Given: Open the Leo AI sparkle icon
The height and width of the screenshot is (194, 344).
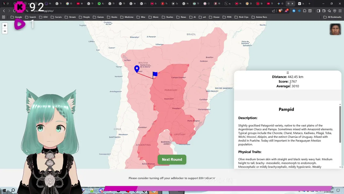Looking at the screenshot, I should [329, 11].
